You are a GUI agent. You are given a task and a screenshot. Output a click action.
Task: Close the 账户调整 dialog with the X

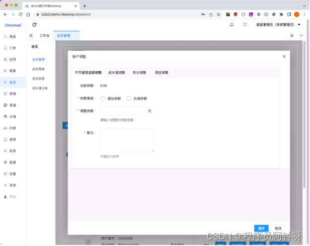(x=284, y=56)
